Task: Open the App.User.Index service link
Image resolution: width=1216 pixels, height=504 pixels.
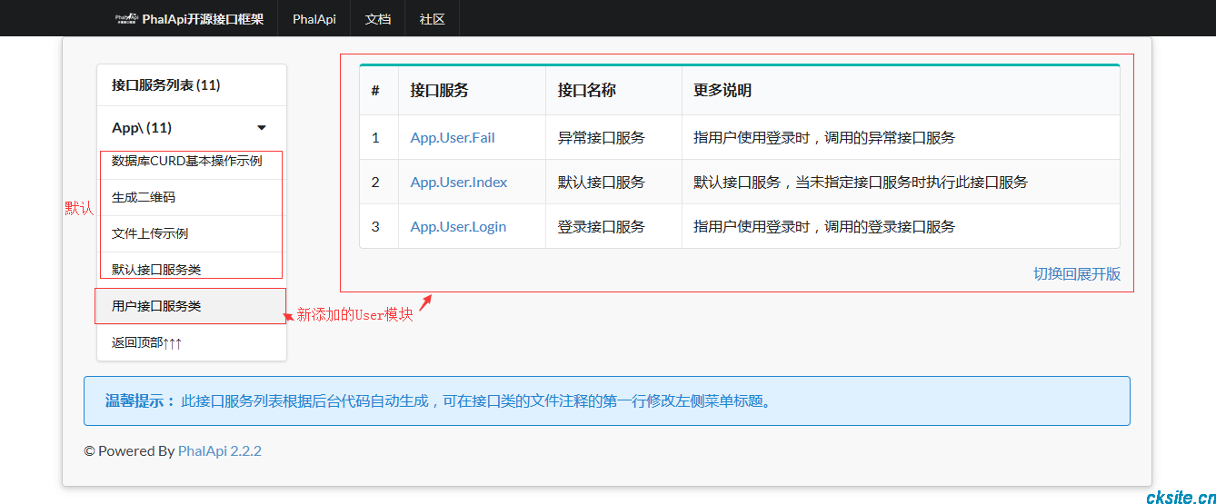Action: [459, 183]
